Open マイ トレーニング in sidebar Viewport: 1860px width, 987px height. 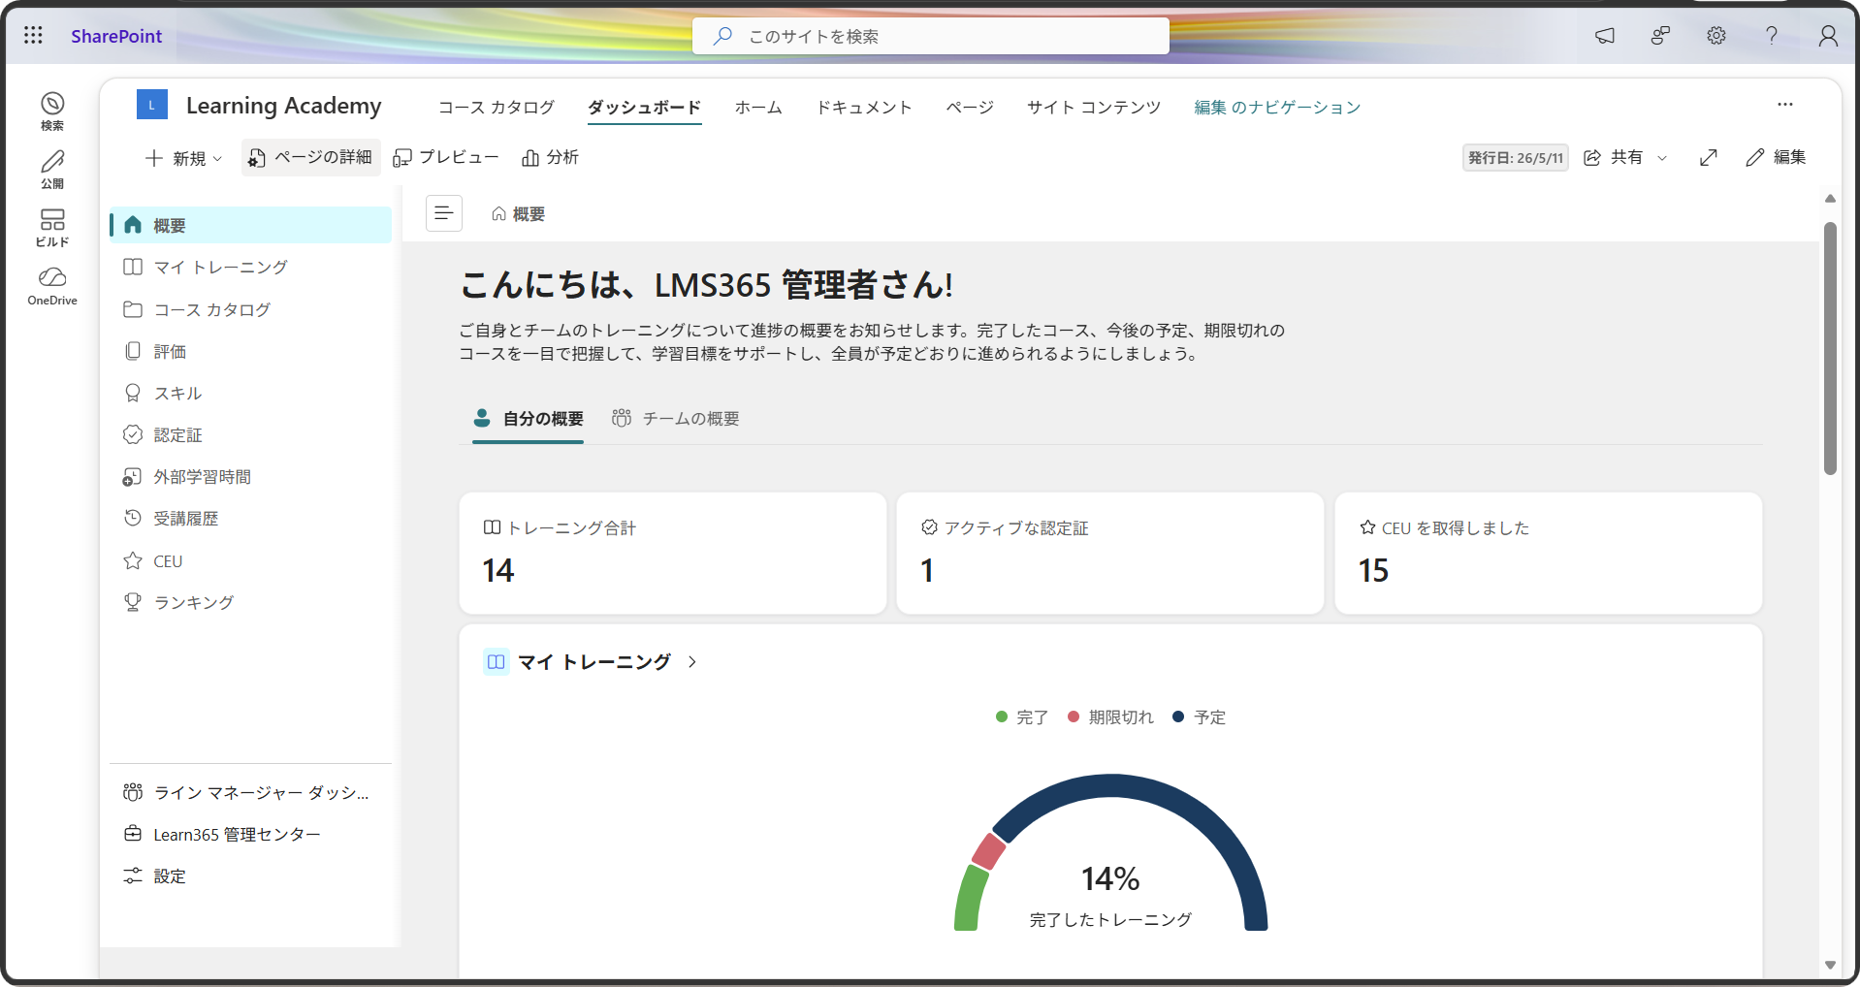point(251,268)
